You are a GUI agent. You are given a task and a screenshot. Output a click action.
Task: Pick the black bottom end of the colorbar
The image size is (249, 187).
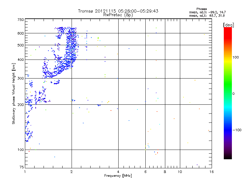click(x=228, y=157)
